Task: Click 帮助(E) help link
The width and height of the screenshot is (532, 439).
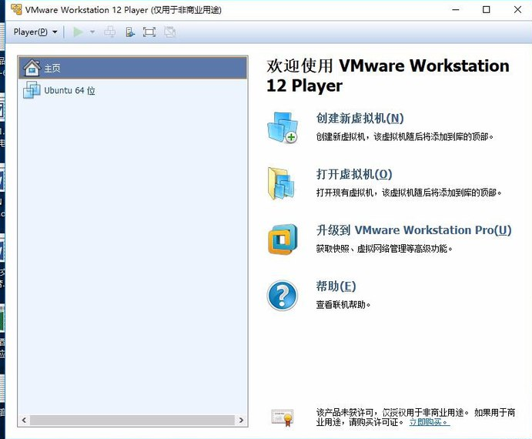Action: point(336,287)
